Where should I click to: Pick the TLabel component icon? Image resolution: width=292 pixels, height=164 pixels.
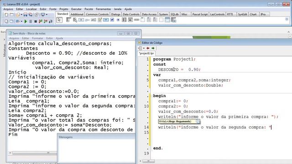(x=87, y=20)
